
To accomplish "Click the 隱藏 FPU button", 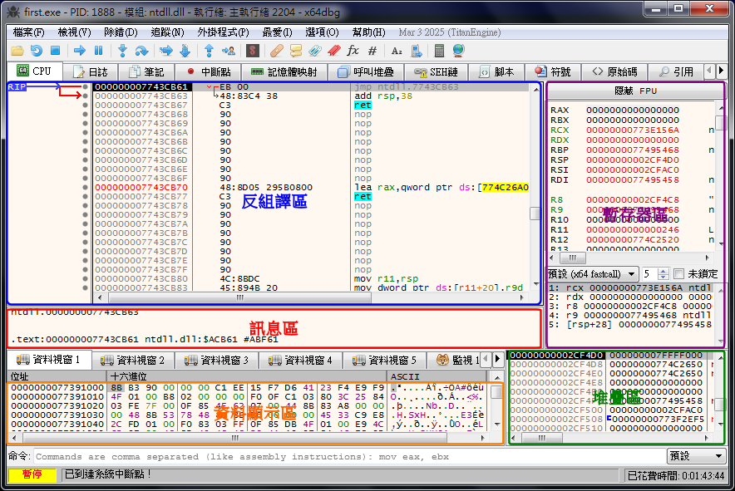I will (x=635, y=91).
